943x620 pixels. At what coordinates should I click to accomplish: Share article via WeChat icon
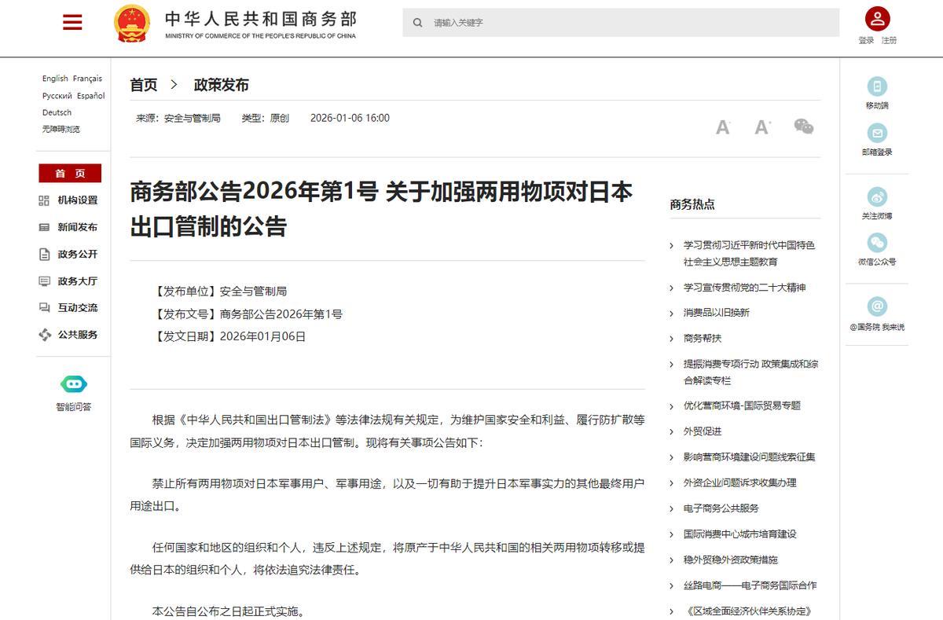(803, 127)
